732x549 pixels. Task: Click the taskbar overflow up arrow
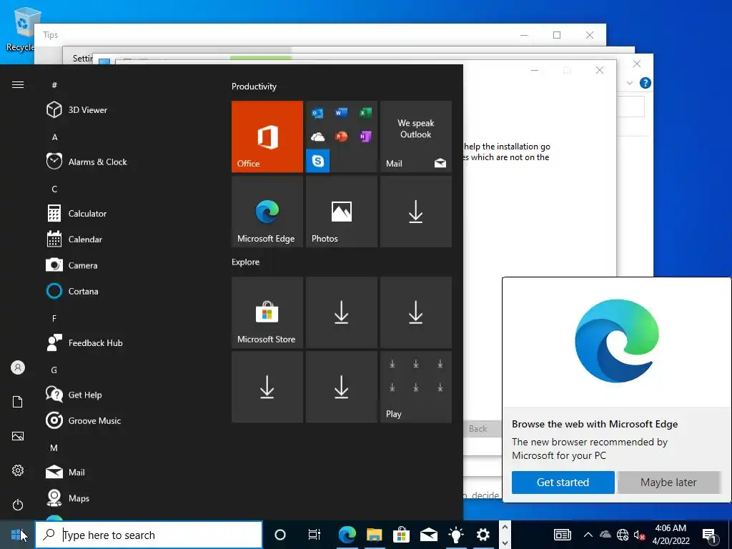(x=505, y=527)
